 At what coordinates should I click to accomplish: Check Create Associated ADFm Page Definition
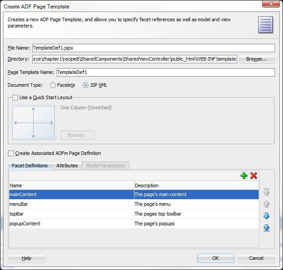[x=11, y=154]
